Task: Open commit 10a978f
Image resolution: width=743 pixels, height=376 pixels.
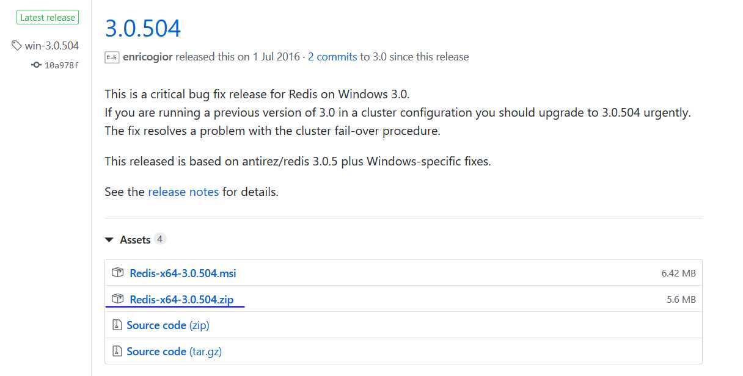Action: (62, 65)
